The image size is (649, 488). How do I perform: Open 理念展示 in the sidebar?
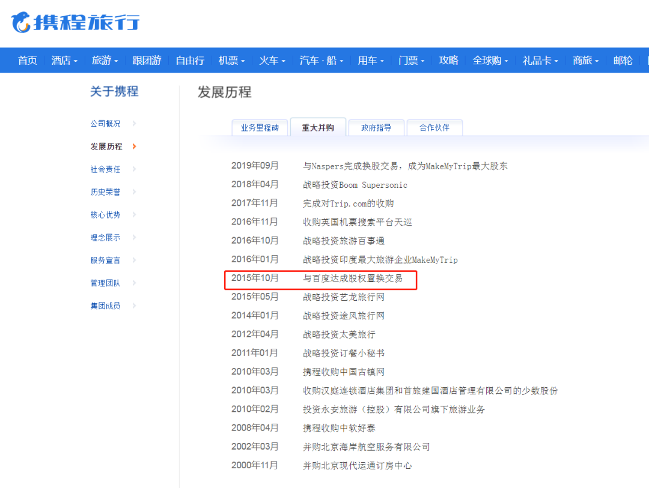click(106, 237)
